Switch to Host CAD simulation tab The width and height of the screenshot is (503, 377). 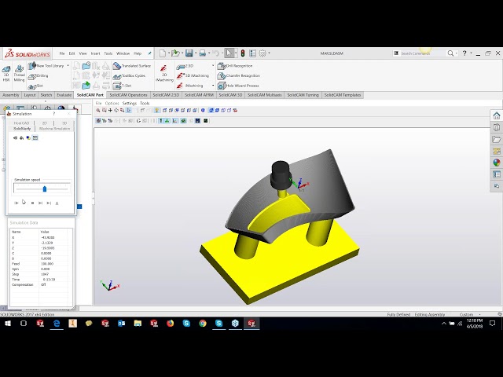21,123
